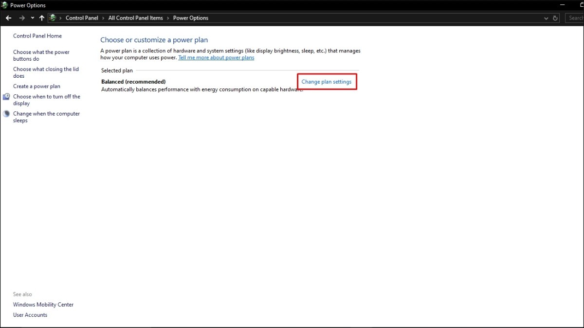This screenshot has height=328, width=584.
Task: Focus the Search box in address row
Action: pos(575,18)
